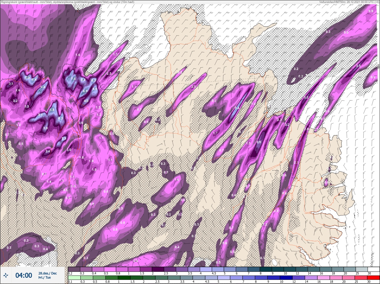The height and width of the screenshot is (284, 380).
Task: Select white 30 swatch in upper legend row
Action: (373, 269)
